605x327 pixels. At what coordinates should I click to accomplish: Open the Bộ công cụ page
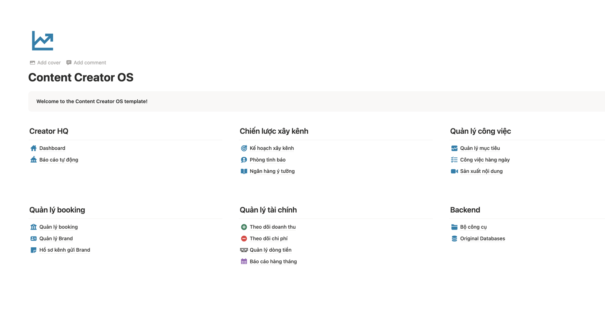click(473, 227)
